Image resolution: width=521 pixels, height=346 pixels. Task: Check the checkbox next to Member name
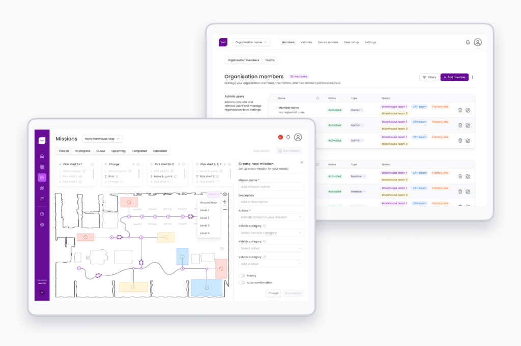click(x=275, y=107)
